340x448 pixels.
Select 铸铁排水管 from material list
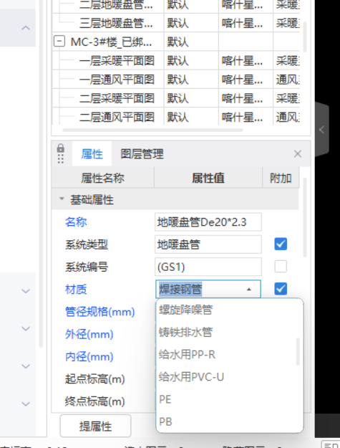coord(230,332)
